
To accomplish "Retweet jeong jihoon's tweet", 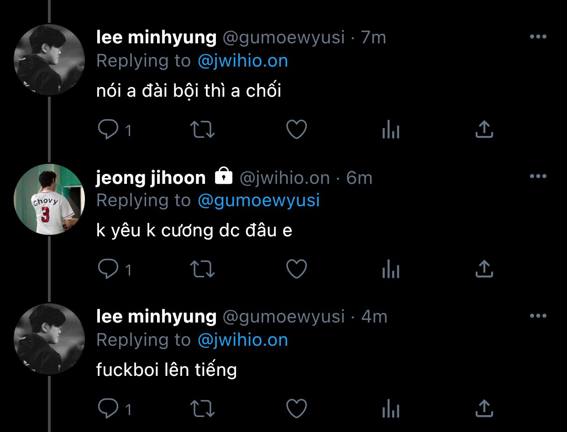I will [202, 270].
